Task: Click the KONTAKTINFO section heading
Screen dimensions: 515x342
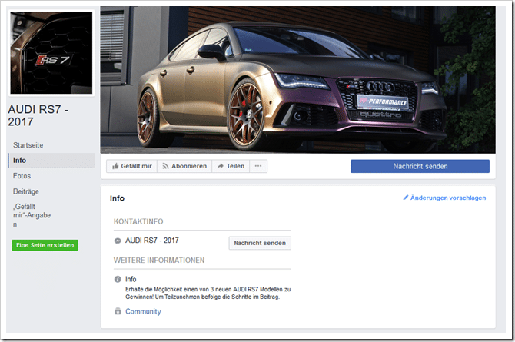Action: (138, 222)
